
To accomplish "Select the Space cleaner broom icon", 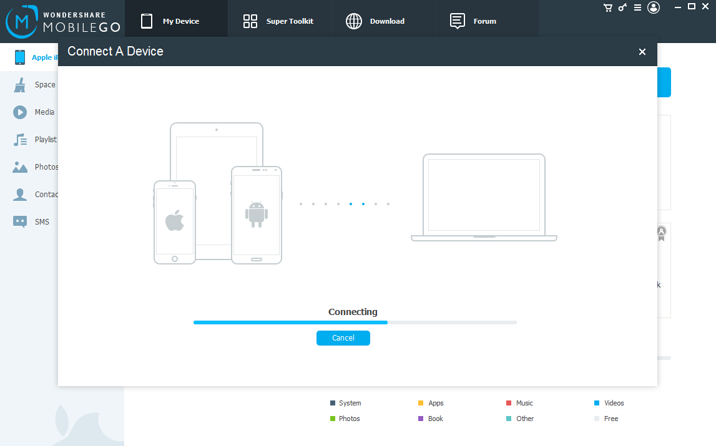I will click(x=20, y=85).
